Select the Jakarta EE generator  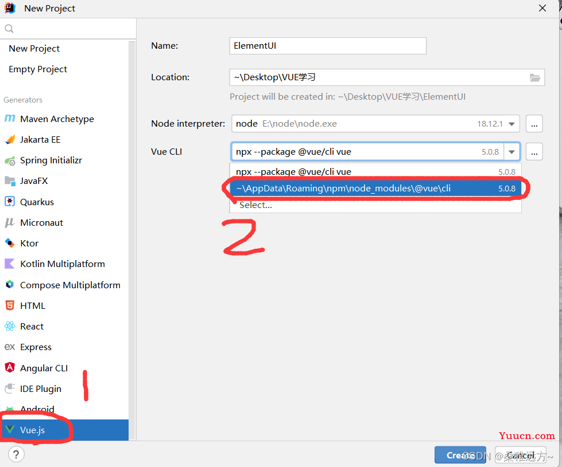click(64, 140)
